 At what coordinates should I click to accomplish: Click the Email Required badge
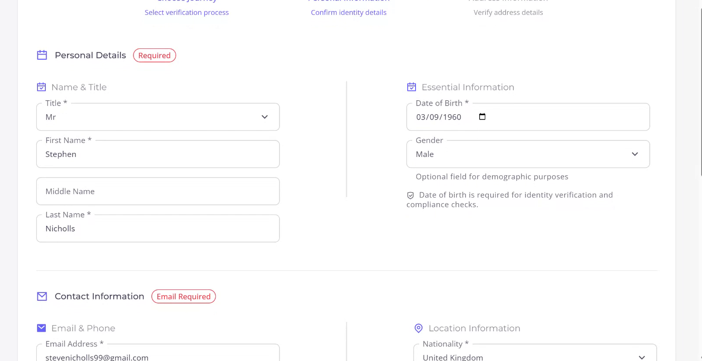click(x=184, y=296)
